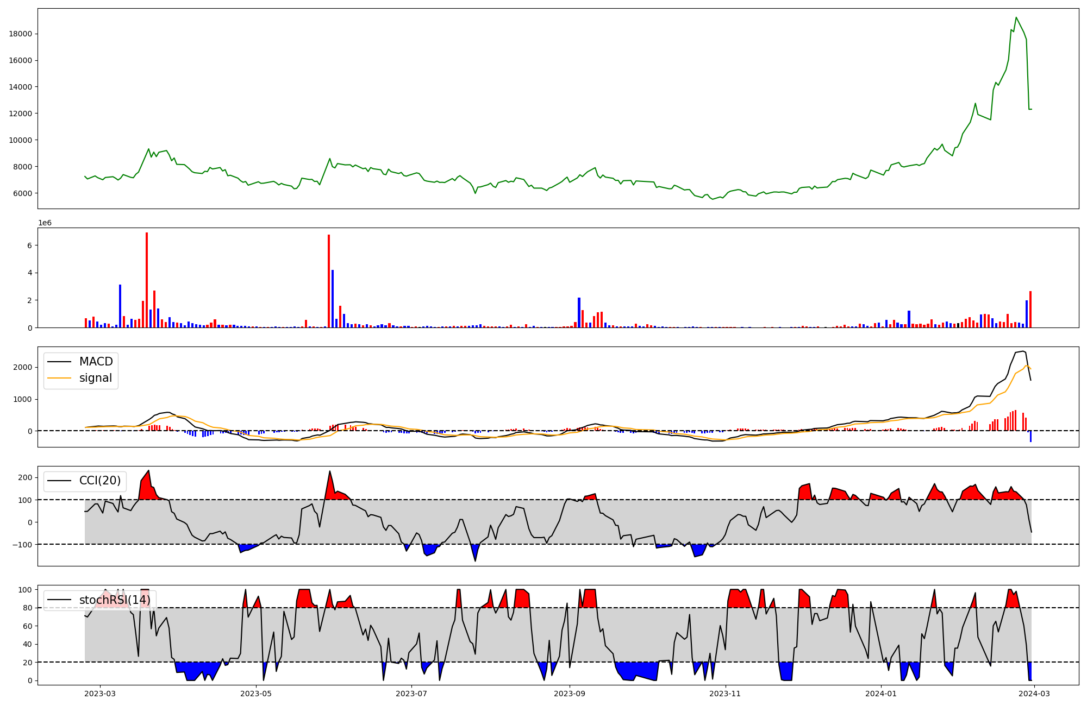Click the 2024-01 x-axis date label

coord(880,694)
